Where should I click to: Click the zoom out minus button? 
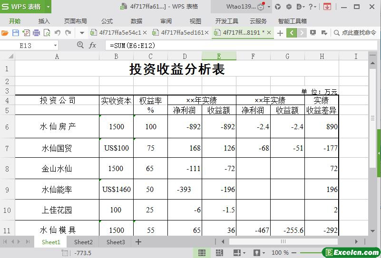point(294,253)
